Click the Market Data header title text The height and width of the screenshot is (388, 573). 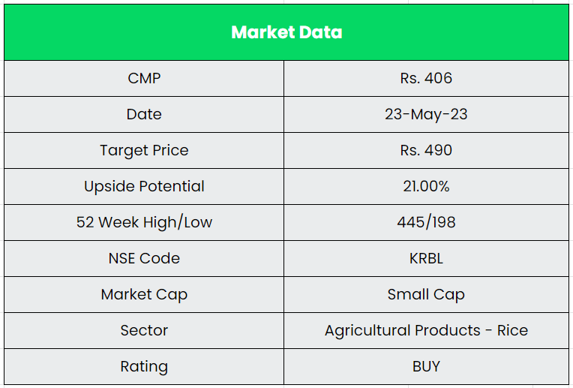(286, 32)
